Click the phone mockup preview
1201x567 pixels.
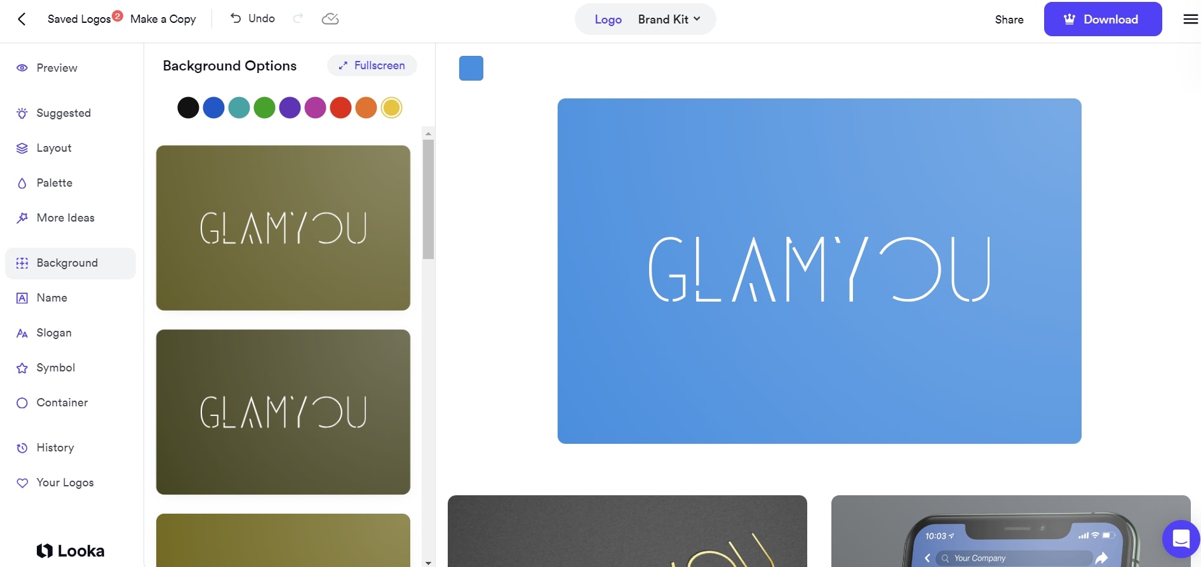click(1011, 531)
